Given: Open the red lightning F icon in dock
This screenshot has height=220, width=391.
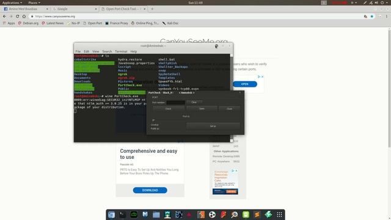Looking at the screenshot, I should tap(224, 215).
